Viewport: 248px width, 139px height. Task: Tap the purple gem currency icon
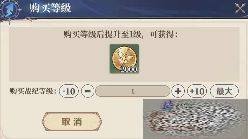click(168, 105)
